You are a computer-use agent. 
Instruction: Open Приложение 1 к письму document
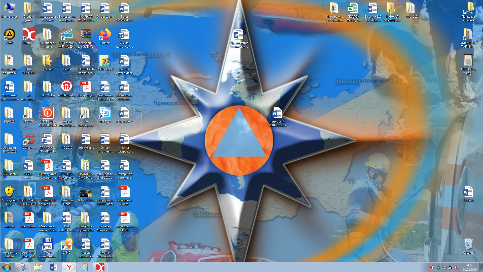239,38
